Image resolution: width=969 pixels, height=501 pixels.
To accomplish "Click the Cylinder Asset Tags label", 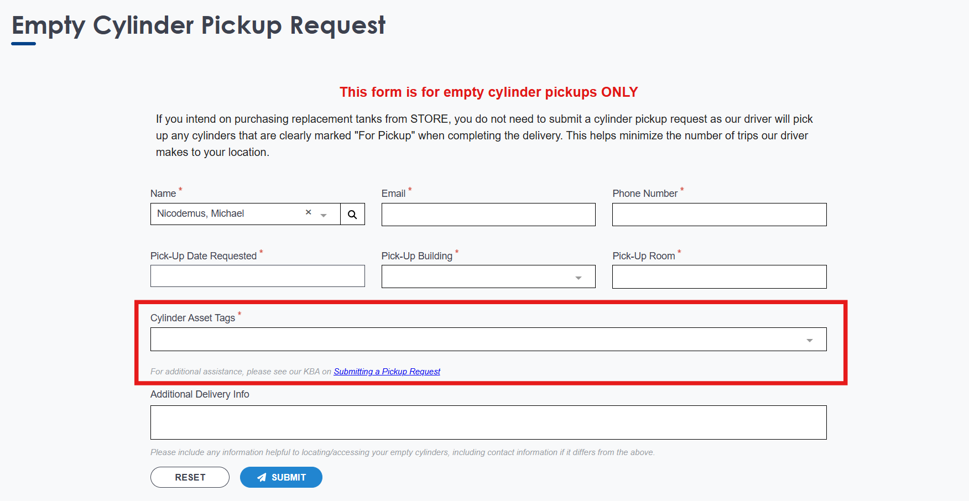I will pos(192,318).
